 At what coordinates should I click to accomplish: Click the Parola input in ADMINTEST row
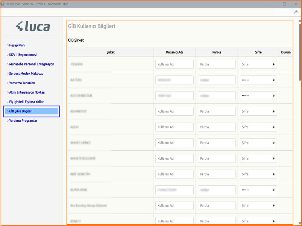(x=217, y=112)
